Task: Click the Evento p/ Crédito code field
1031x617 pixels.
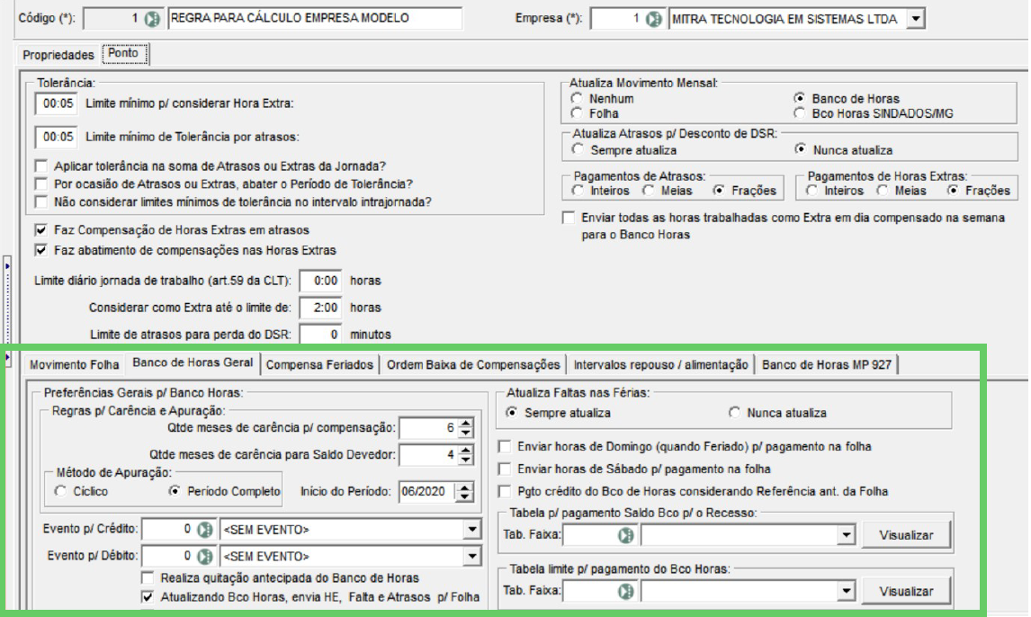Action: coord(168,529)
